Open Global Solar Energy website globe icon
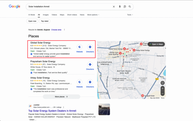193x121 pixels. point(79,47)
